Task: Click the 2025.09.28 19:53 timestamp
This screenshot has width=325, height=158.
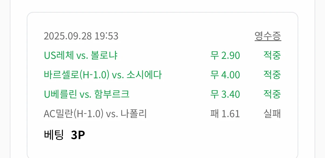Action: [81, 36]
